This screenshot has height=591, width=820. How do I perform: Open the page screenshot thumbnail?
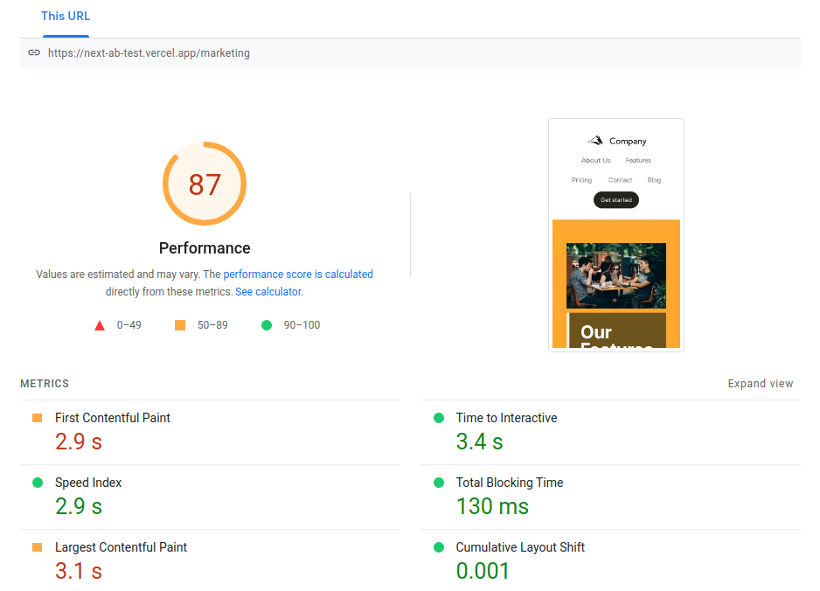point(616,235)
